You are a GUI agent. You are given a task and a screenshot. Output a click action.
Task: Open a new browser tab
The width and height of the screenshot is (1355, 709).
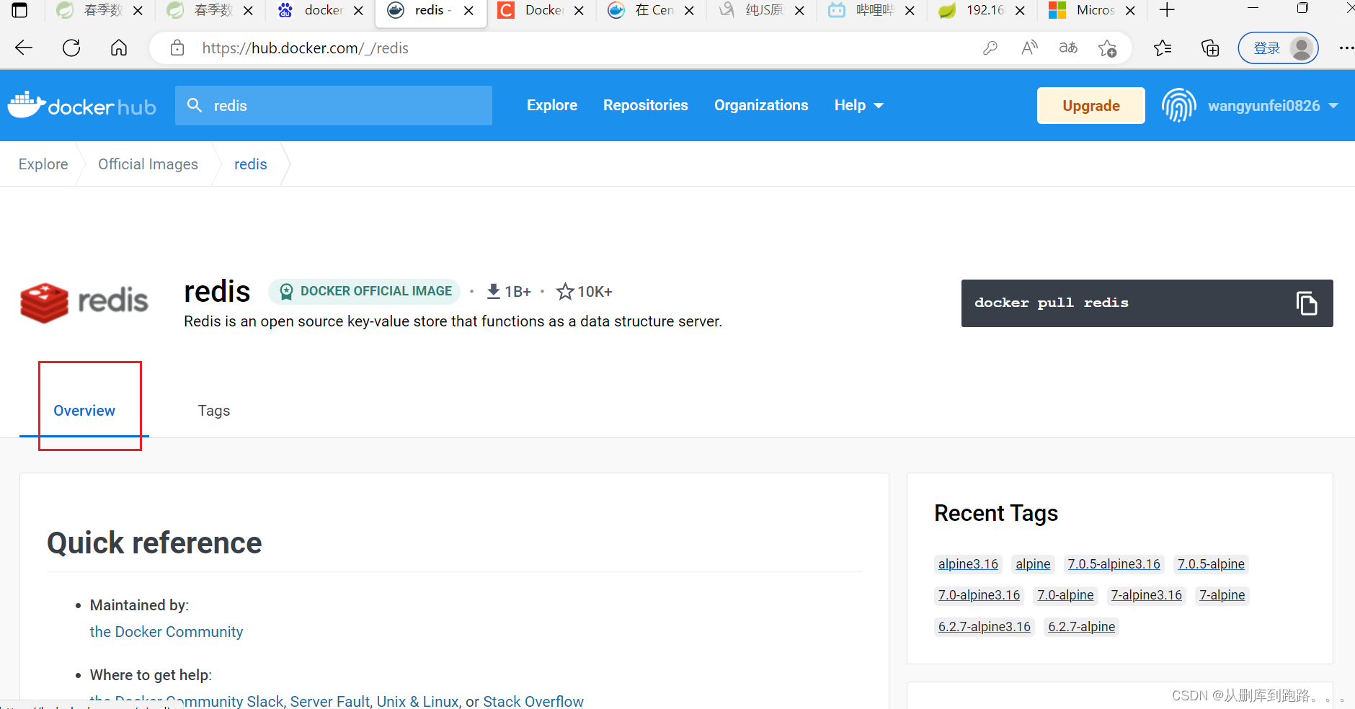point(1167,10)
